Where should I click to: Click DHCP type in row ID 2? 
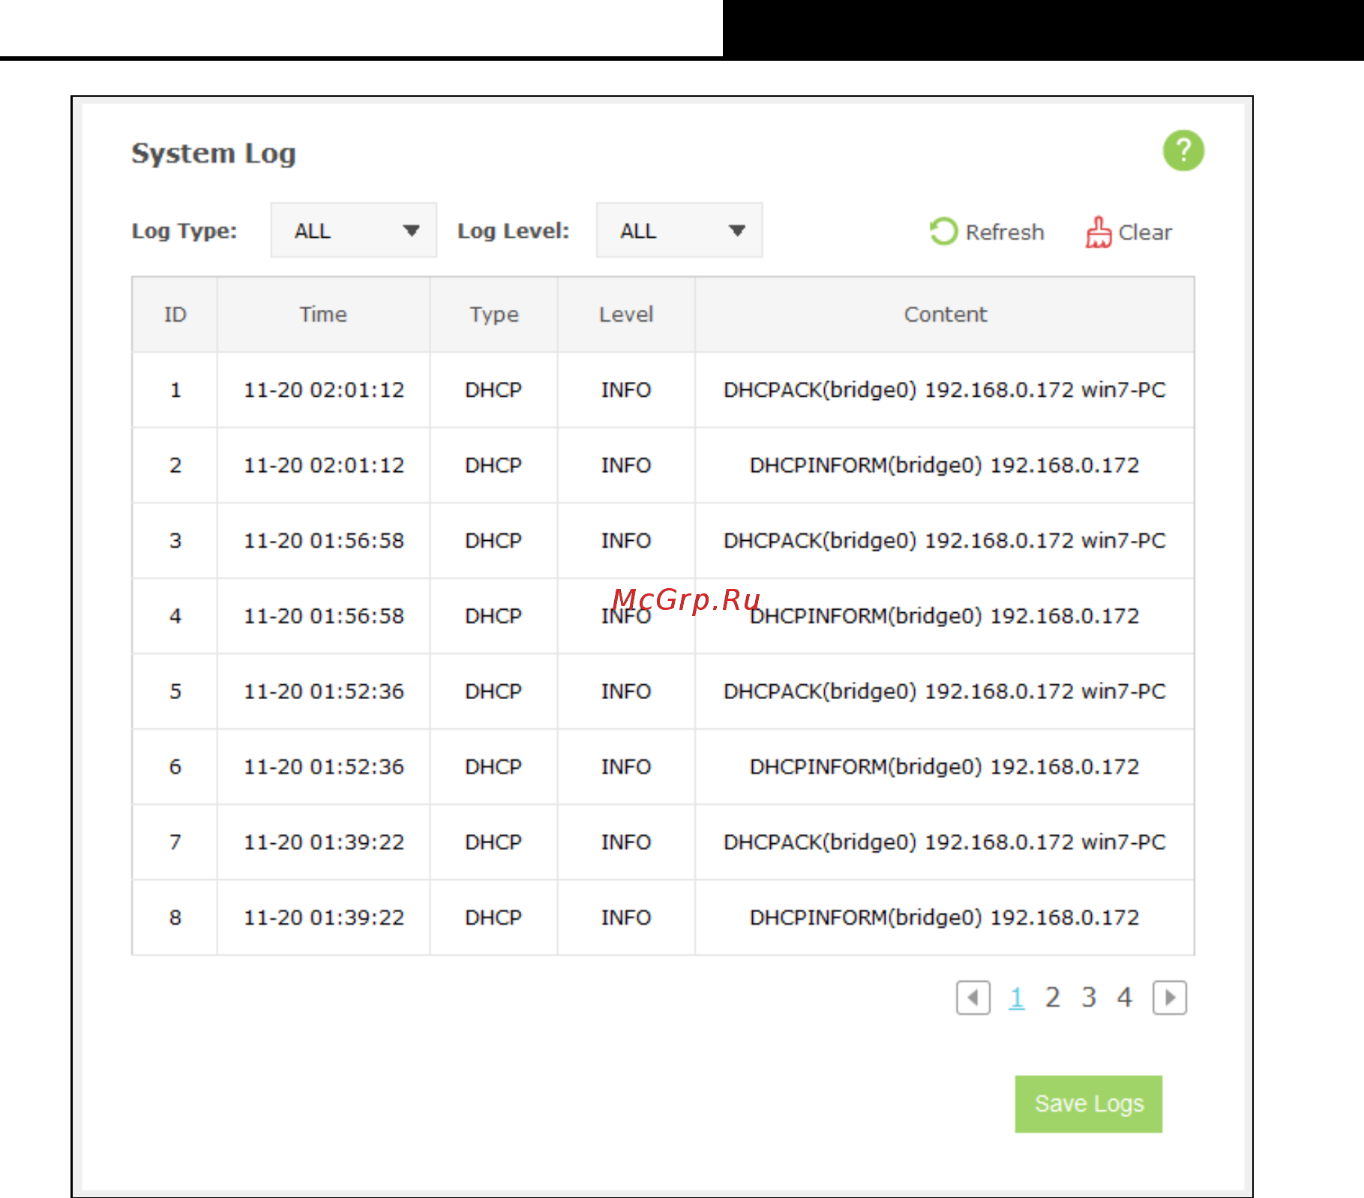(x=493, y=465)
